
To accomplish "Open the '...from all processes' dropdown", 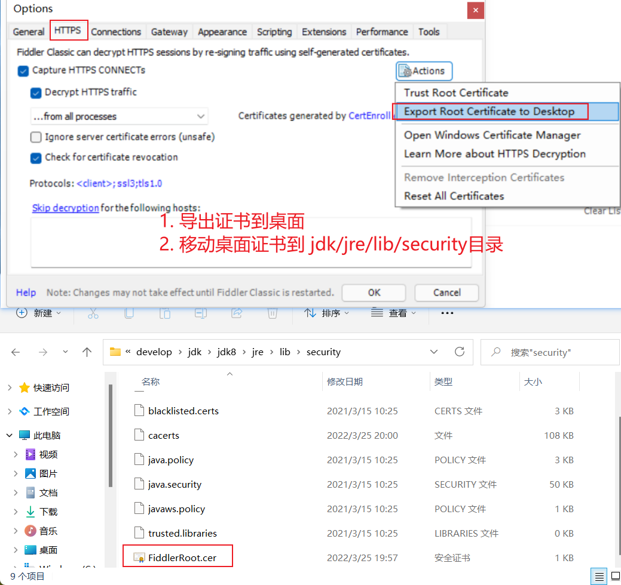I will [119, 116].
